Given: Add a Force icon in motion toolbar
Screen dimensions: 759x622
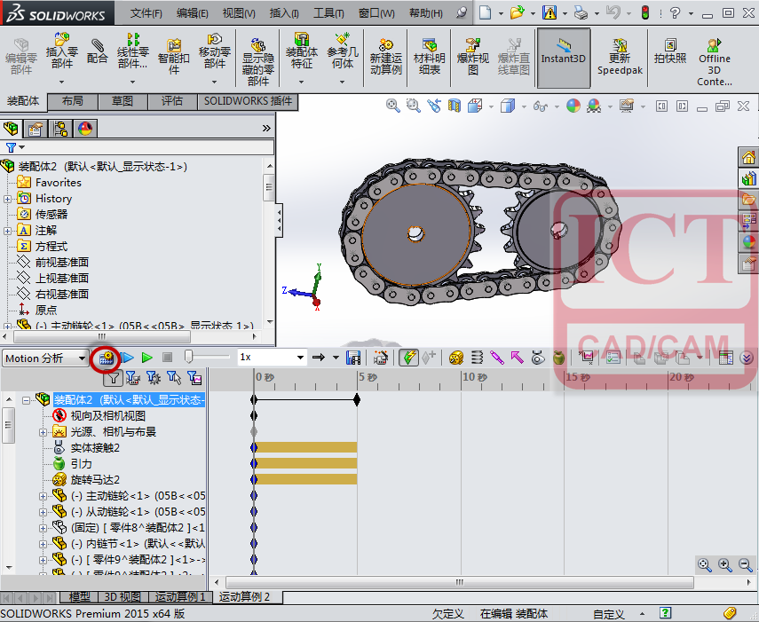Looking at the screenshot, I should tap(517, 358).
